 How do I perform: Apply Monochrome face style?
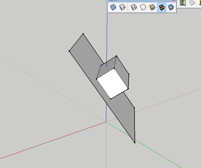[x=171, y=7]
